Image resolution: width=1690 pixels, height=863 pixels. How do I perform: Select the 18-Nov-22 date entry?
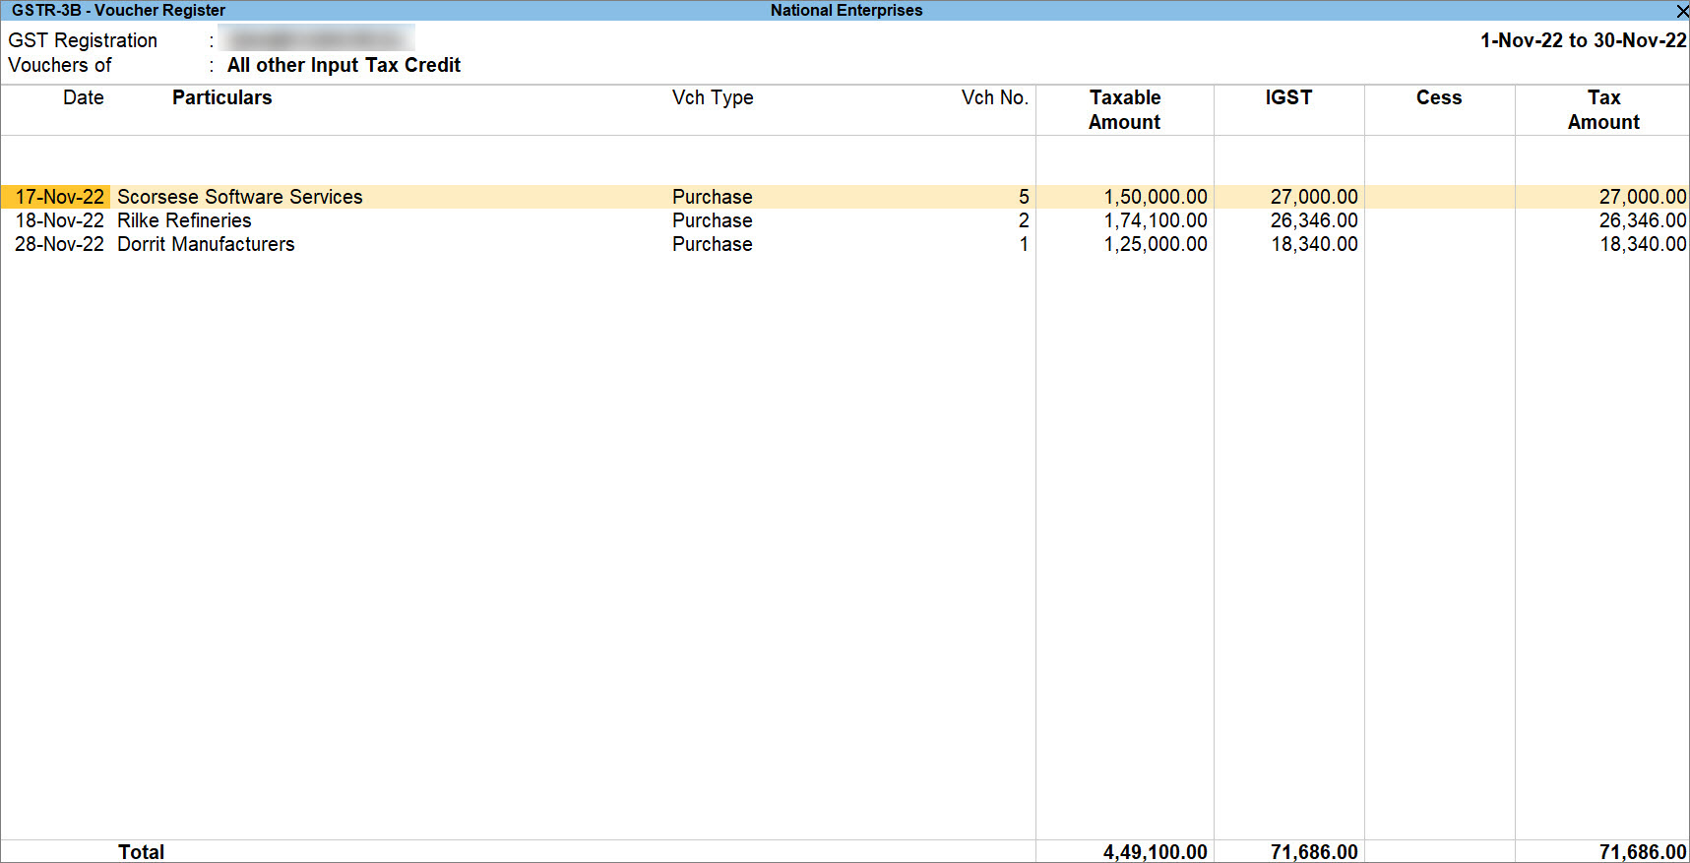click(x=59, y=220)
